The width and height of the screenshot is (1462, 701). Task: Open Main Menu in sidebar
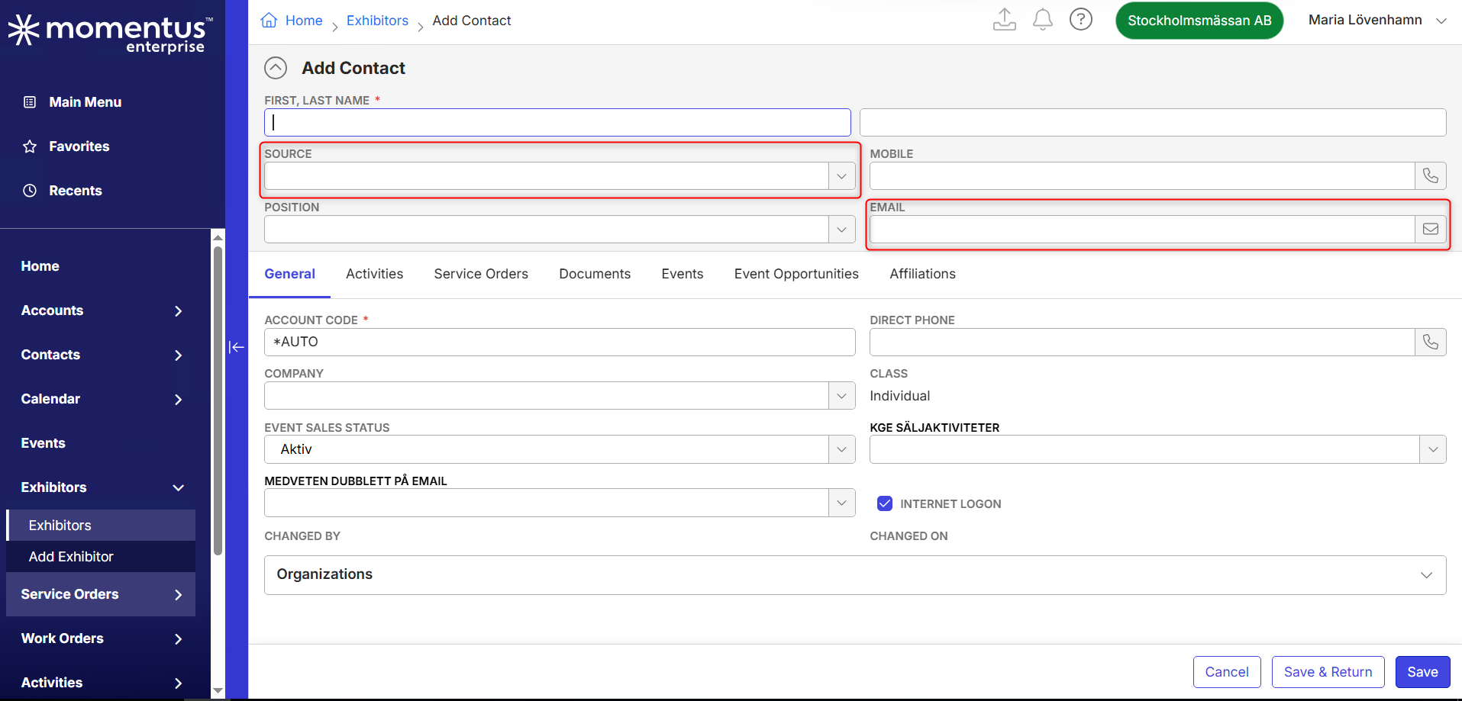(86, 102)
